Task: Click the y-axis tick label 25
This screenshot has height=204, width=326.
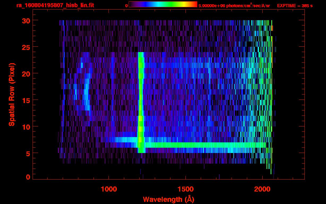Action: [x=26, y=47]
